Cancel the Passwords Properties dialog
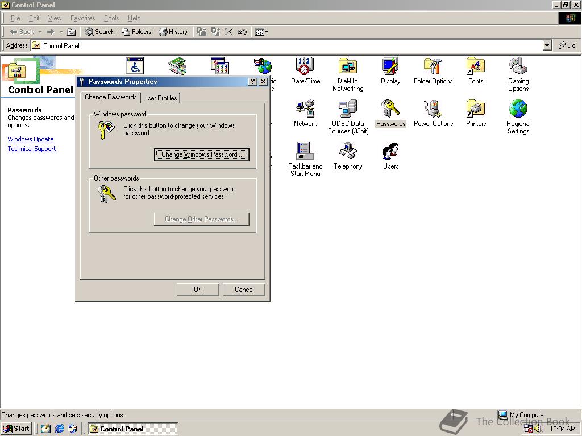582x436 pixels. click(x=244, y=290)
